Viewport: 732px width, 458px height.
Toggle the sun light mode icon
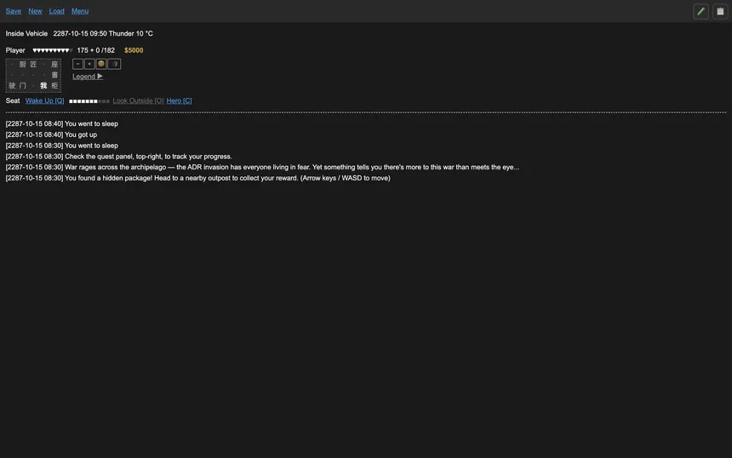tap(101, 64)
